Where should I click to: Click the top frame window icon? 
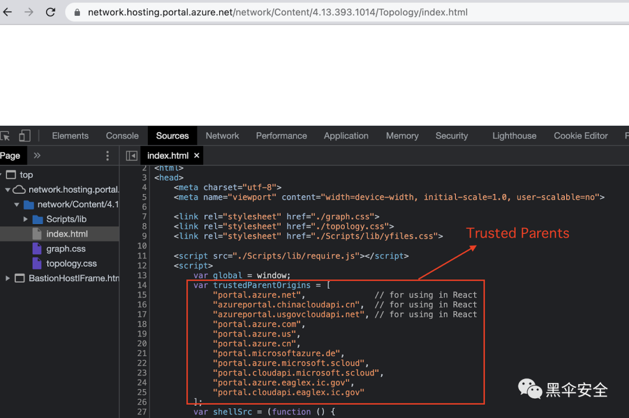pyautogui.click(x=11, y=175)
